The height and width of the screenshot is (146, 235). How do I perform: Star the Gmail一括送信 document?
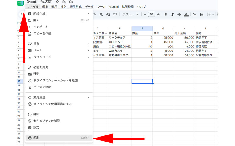[57, 2]
